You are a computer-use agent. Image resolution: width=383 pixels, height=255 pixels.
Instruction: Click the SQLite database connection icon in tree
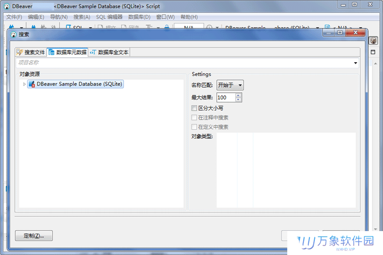pyautogui.click(x=32, y=84)
